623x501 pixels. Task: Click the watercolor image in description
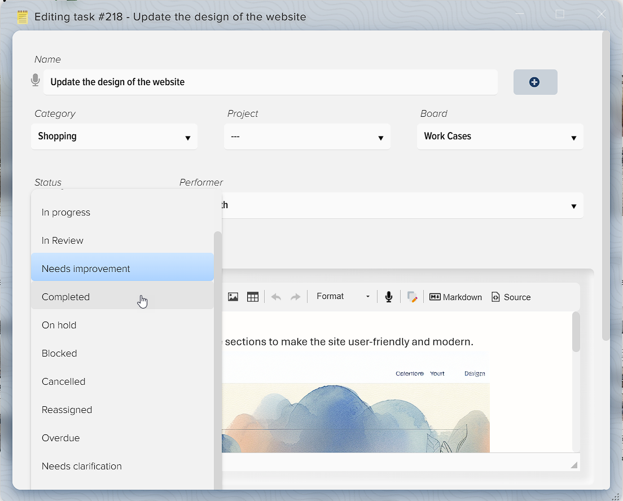pos(356,418)
